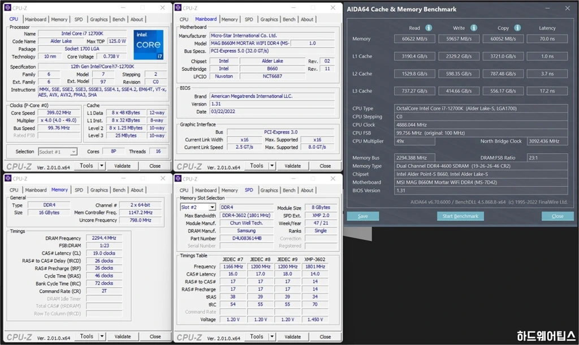Viewport: 579px width, 345px height.
Task: Click the Read info icon in AIDA64
Action: pos(429,28)
